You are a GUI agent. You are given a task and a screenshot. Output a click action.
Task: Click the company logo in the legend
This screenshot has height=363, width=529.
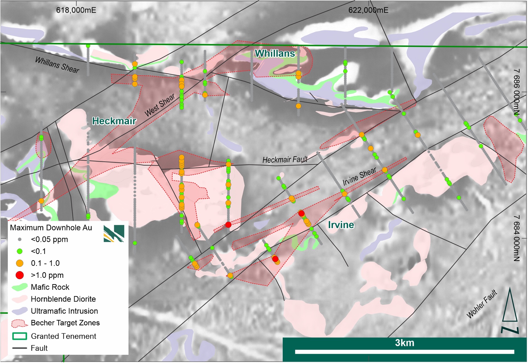tap(114, 234)
